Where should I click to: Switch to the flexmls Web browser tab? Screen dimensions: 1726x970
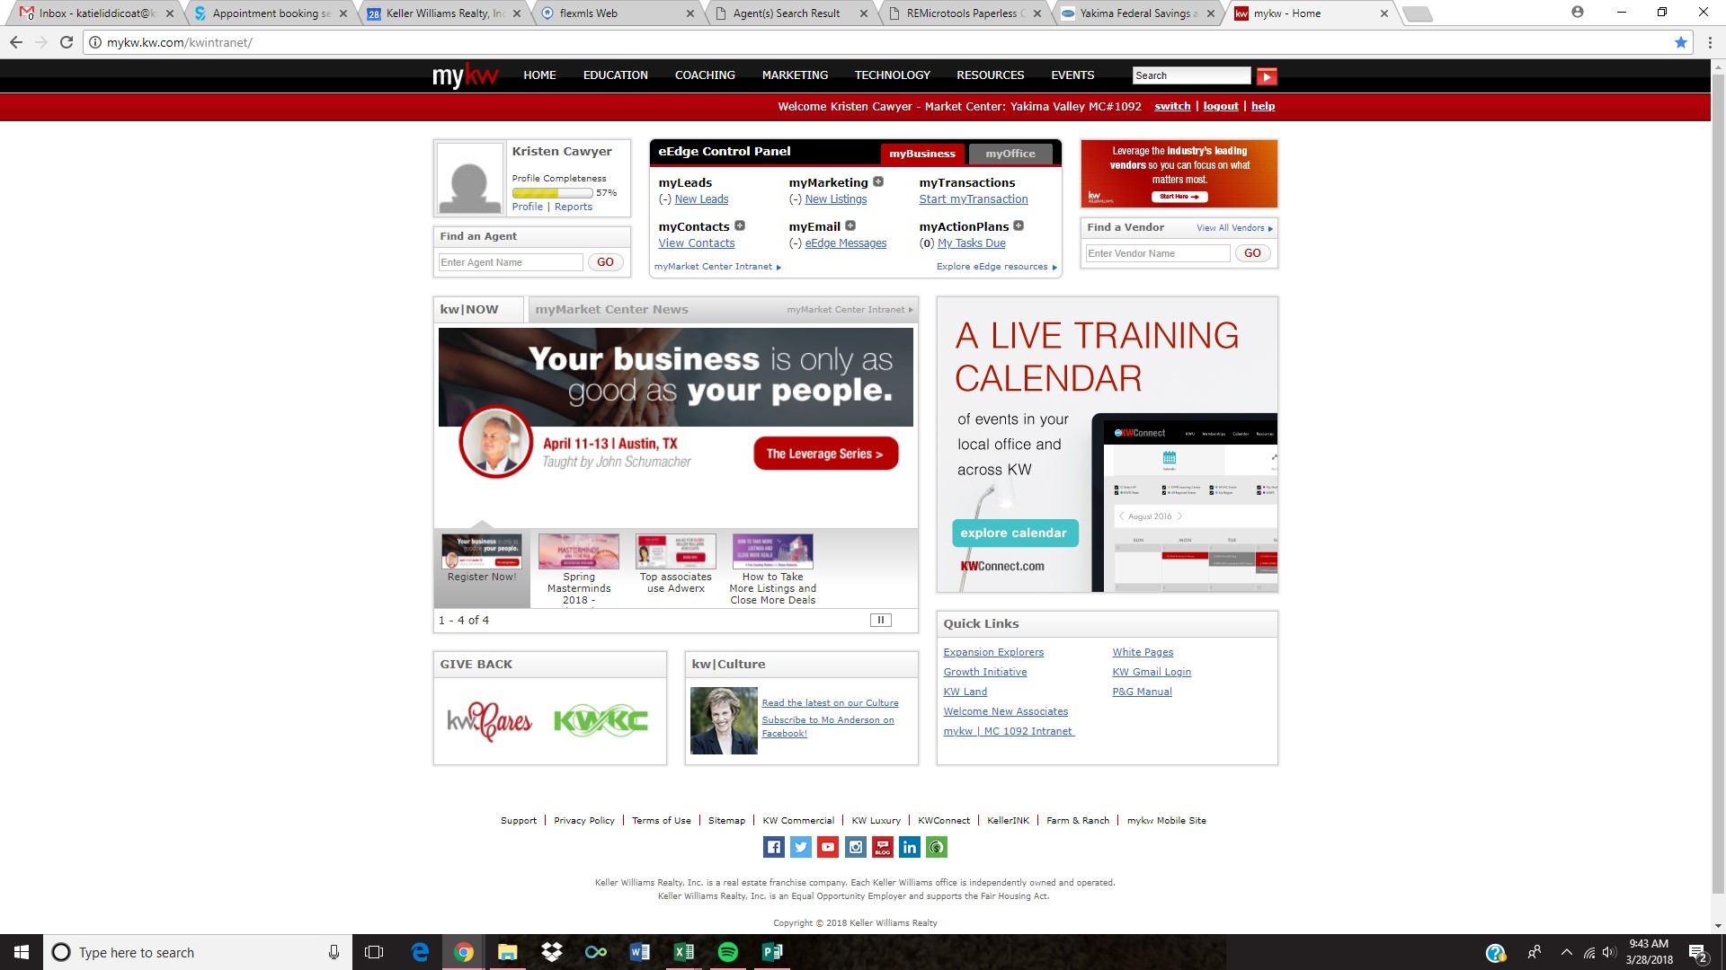pos(618,13)
